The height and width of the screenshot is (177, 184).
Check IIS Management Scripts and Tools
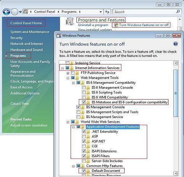[x=78, y=112]
